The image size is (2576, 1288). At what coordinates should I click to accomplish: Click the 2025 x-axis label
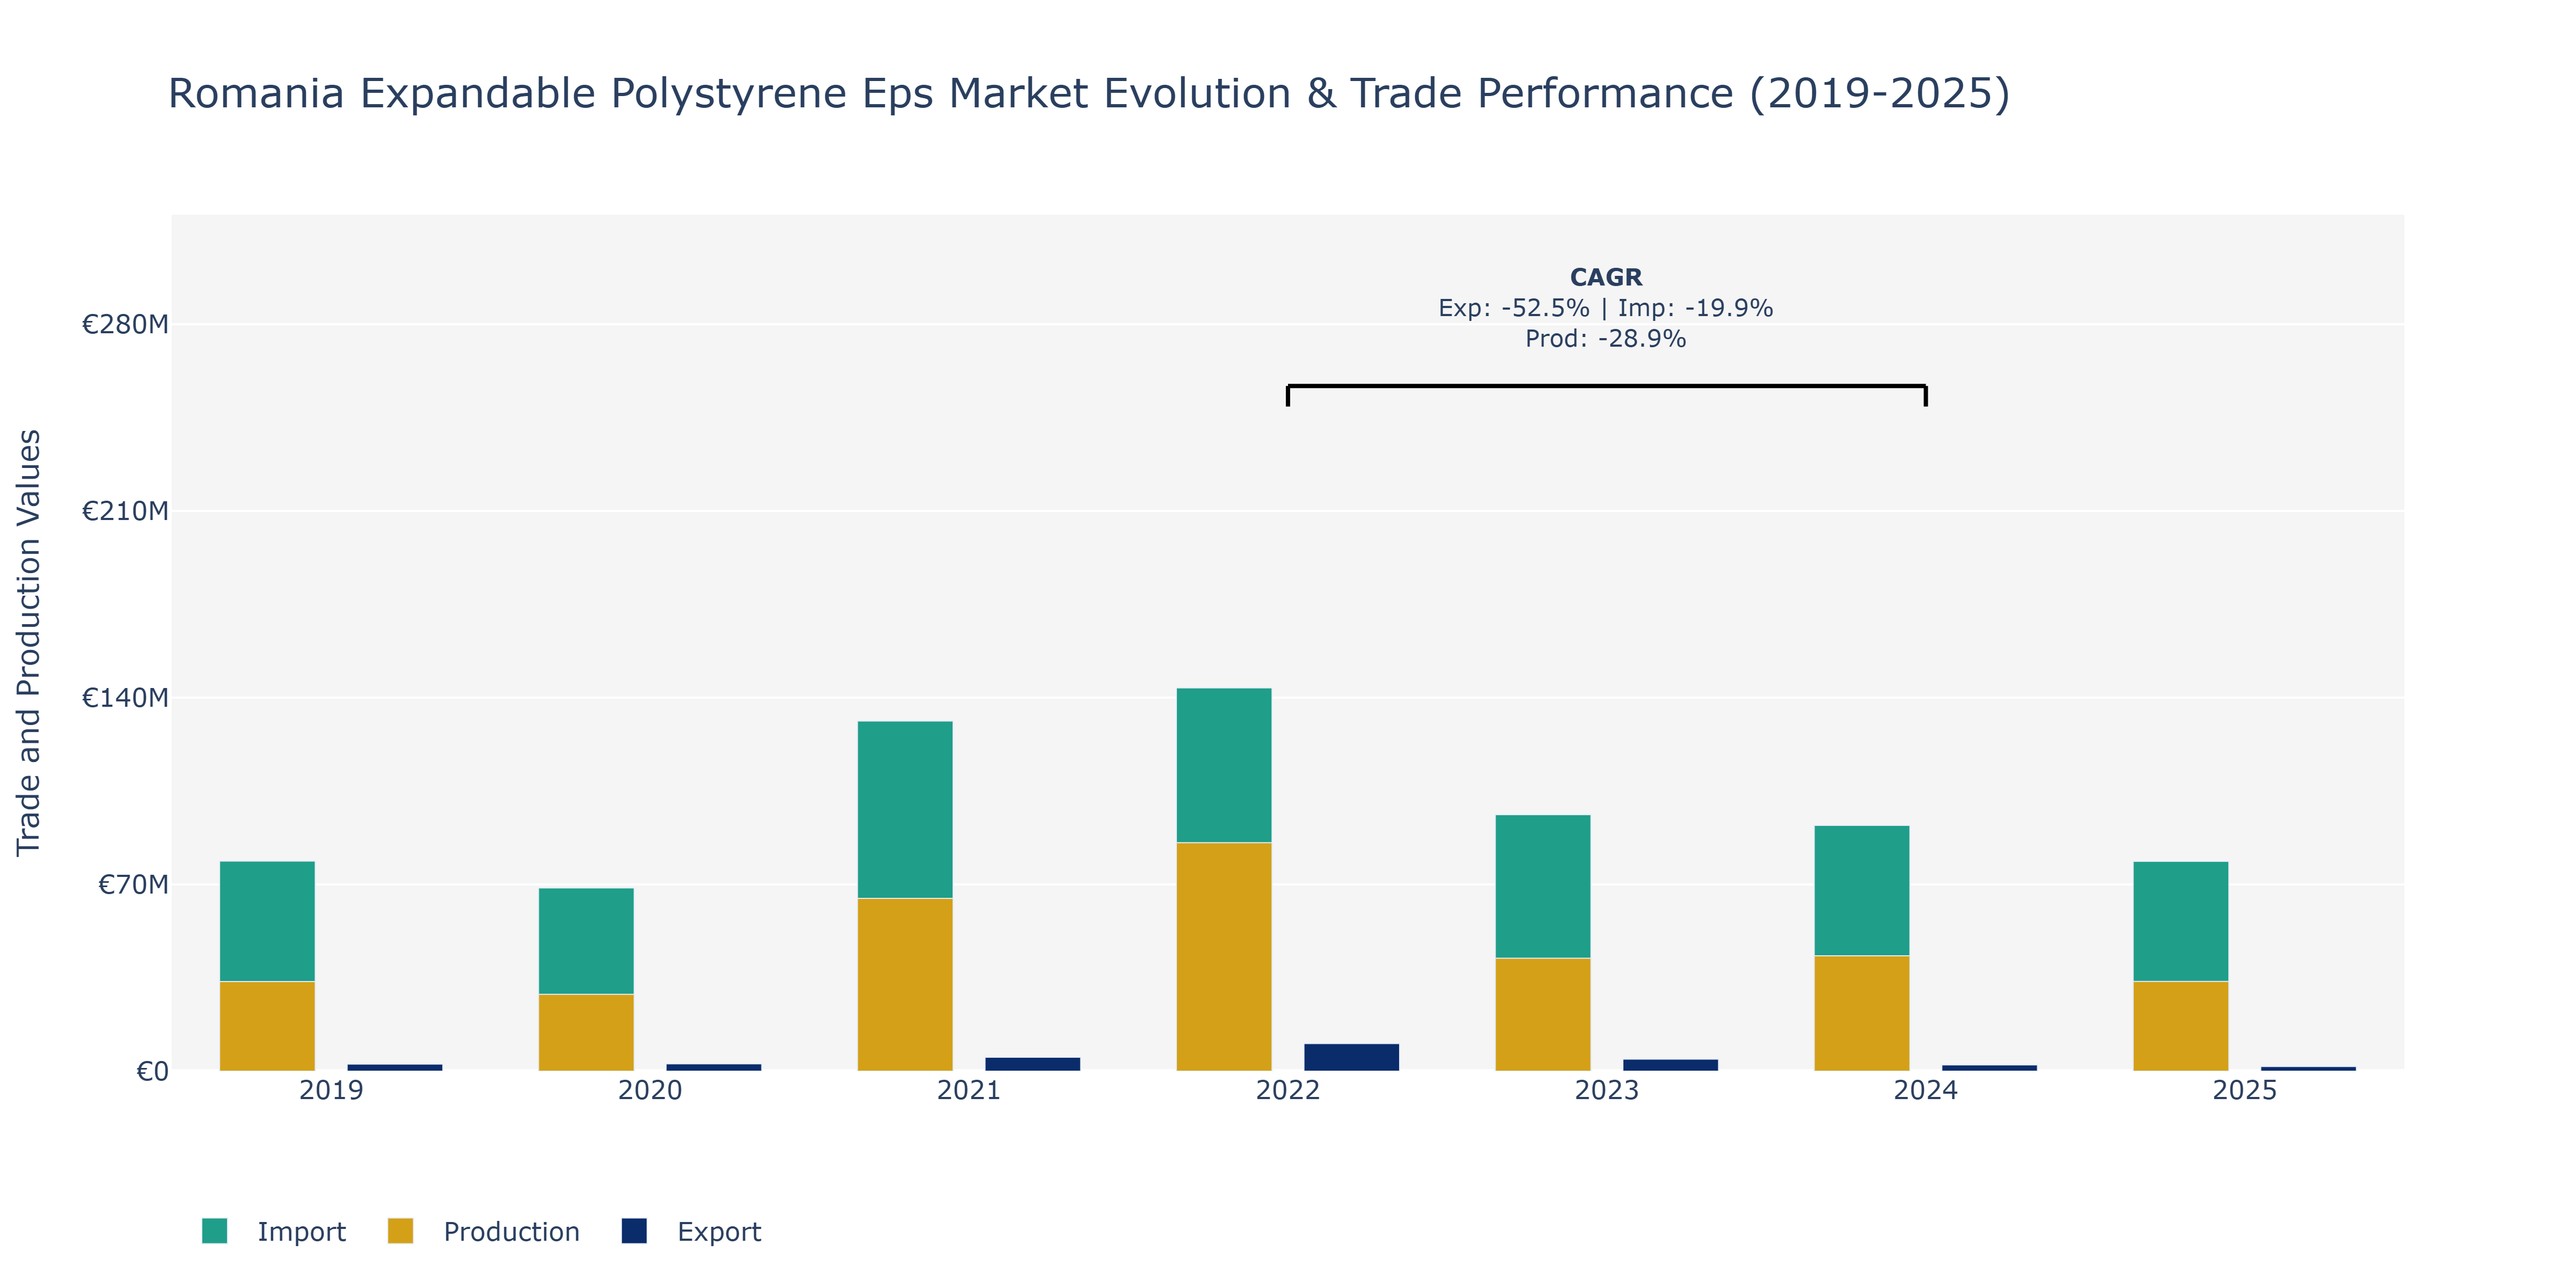point(2245,1090)
